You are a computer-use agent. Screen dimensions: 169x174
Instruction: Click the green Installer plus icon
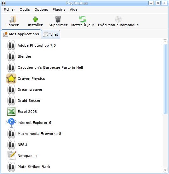coord(35,19)
